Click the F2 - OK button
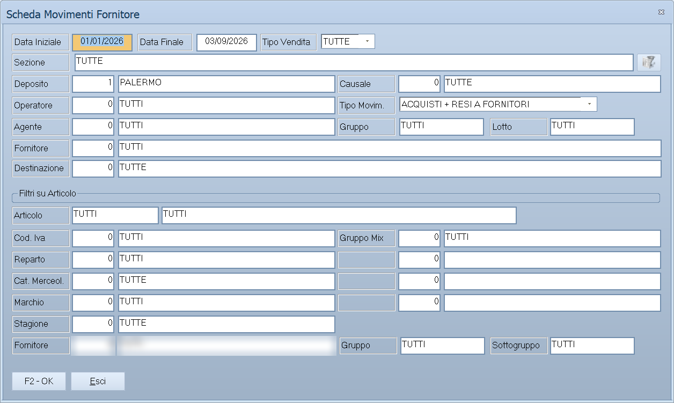674x403 pixels. pyautogui.click(x=39, y=382)
